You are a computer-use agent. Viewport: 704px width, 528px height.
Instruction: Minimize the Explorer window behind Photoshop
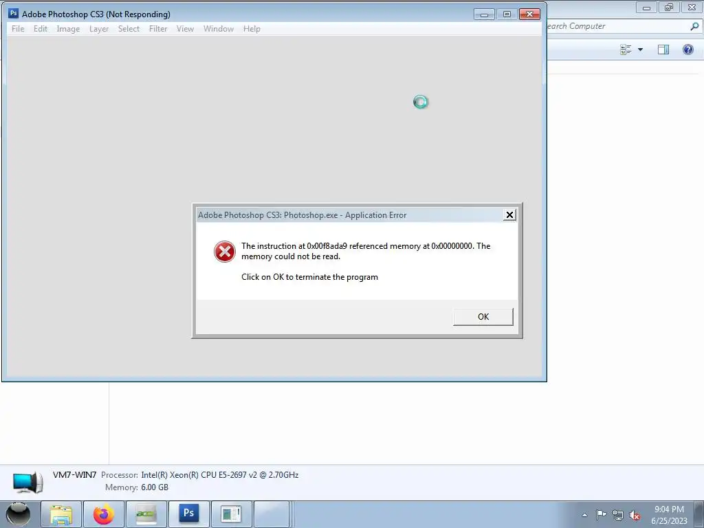coord(646,7)
